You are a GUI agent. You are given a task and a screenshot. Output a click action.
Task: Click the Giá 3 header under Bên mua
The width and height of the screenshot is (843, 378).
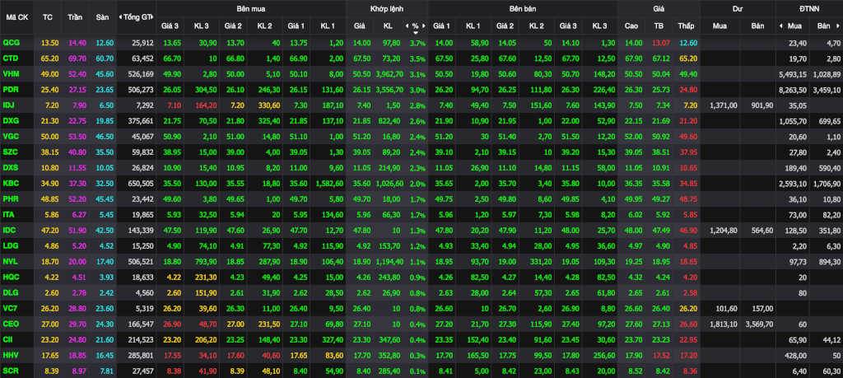170,26
